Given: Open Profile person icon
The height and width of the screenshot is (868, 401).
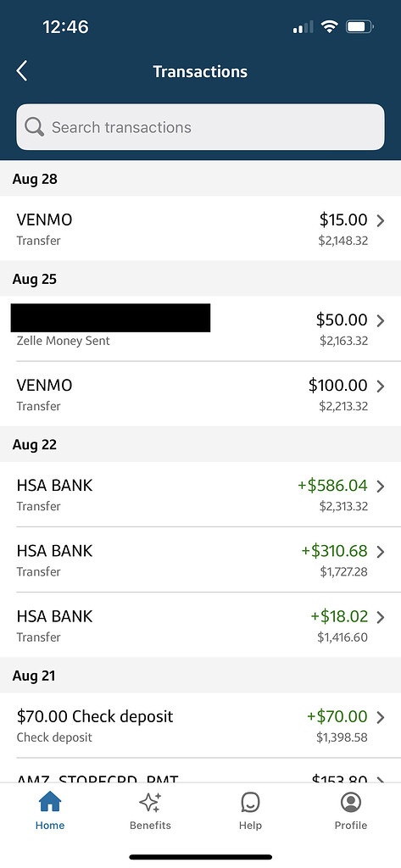Looking at the screenshot, I should click(x=351, y=802).
